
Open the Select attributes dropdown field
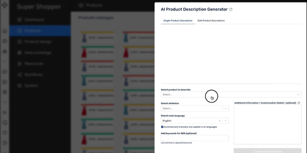[x=195, y=108]
